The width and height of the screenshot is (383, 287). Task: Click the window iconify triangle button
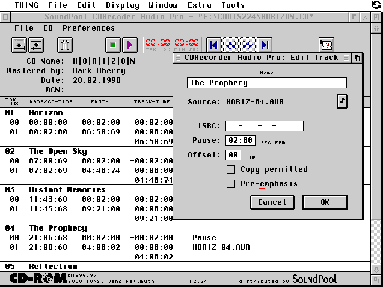(x=365, y=17)
